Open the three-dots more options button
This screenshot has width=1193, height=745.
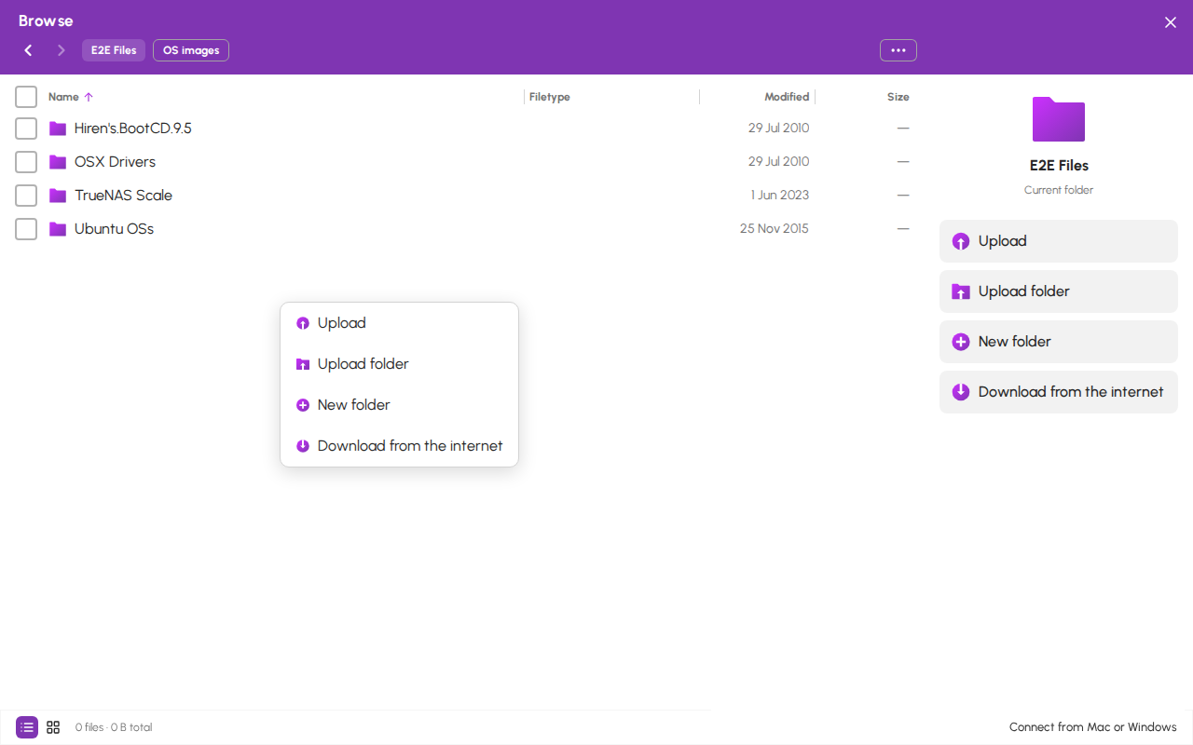pos(898,50)
